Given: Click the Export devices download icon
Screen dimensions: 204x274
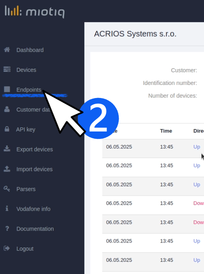Looking at the screenshot, I should 7,149.
